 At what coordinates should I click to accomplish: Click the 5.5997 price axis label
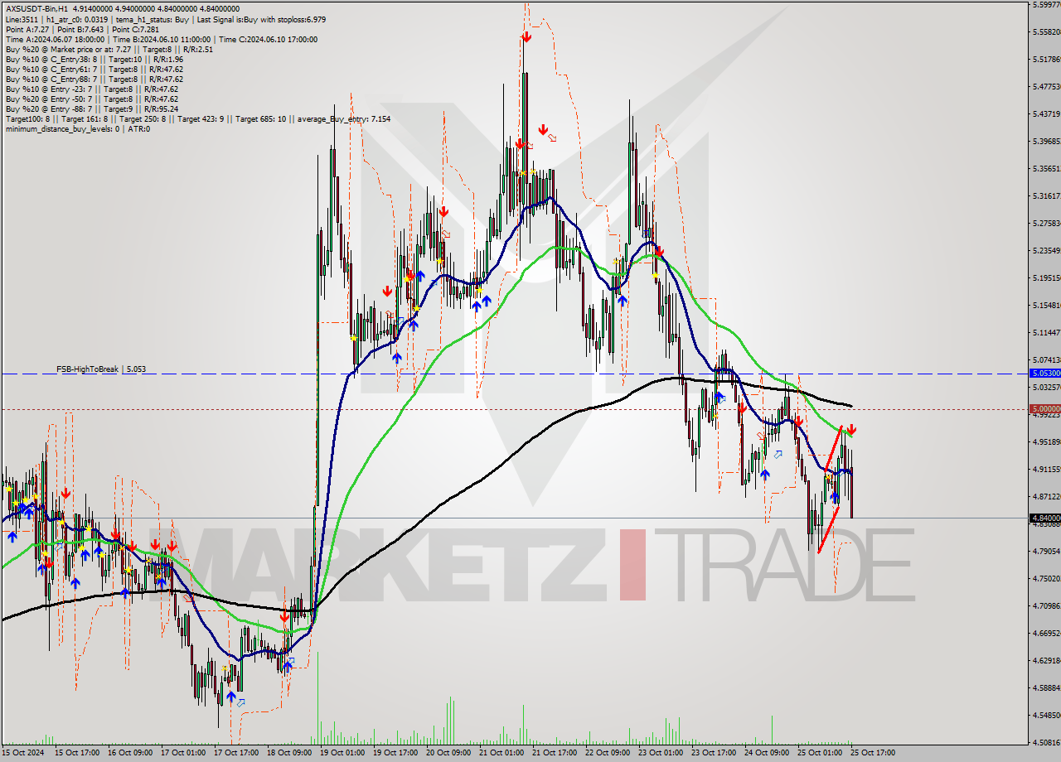[1046, 5]
